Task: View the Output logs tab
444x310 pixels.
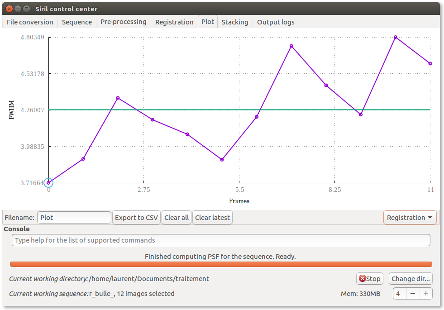Action: (276, 22)
